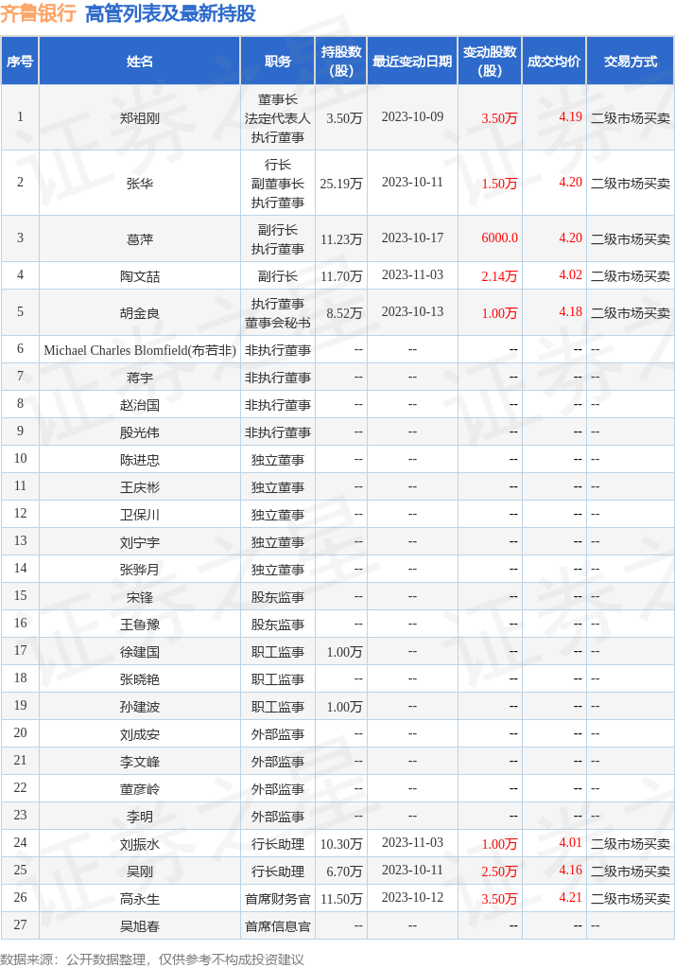Click the 齐鲁银行 title text
Screen dimensions: 675x968
click(x=38, y=13)
